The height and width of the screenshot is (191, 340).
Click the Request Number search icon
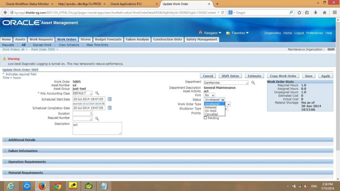coord(97,119)
